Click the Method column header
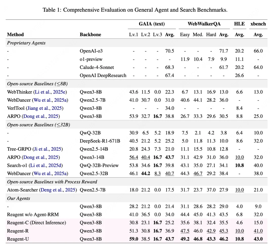This screenshot has height=248, width=273. [15, 35]
